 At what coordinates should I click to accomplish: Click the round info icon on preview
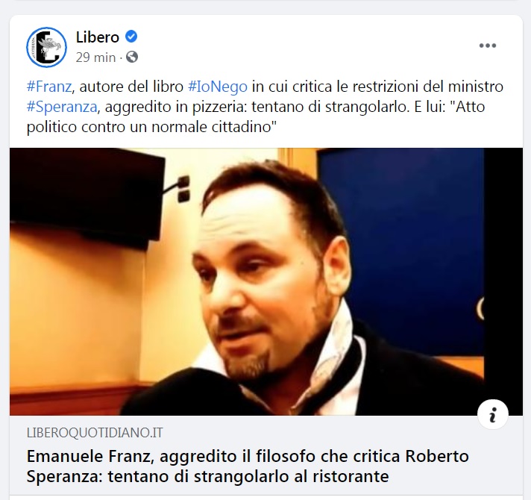coord(493,414)
